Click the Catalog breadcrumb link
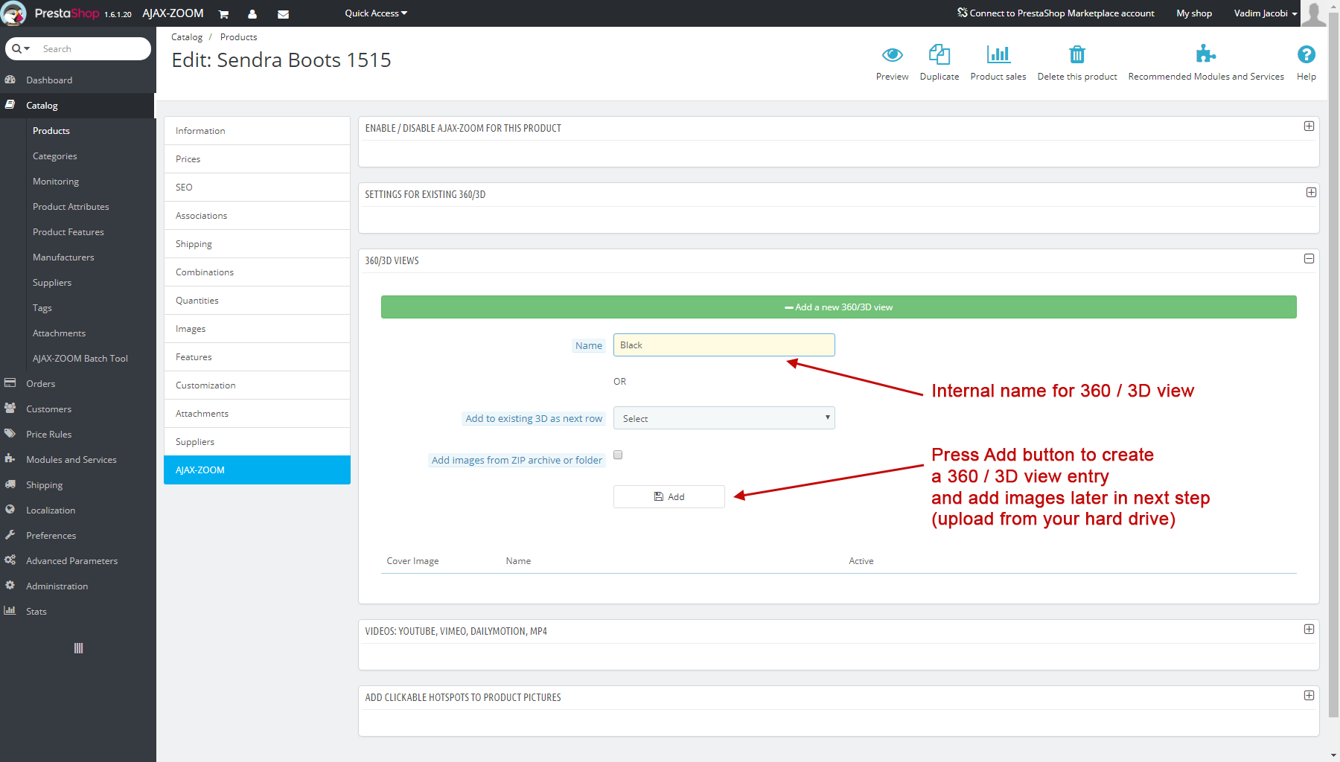 click(187, 37)
